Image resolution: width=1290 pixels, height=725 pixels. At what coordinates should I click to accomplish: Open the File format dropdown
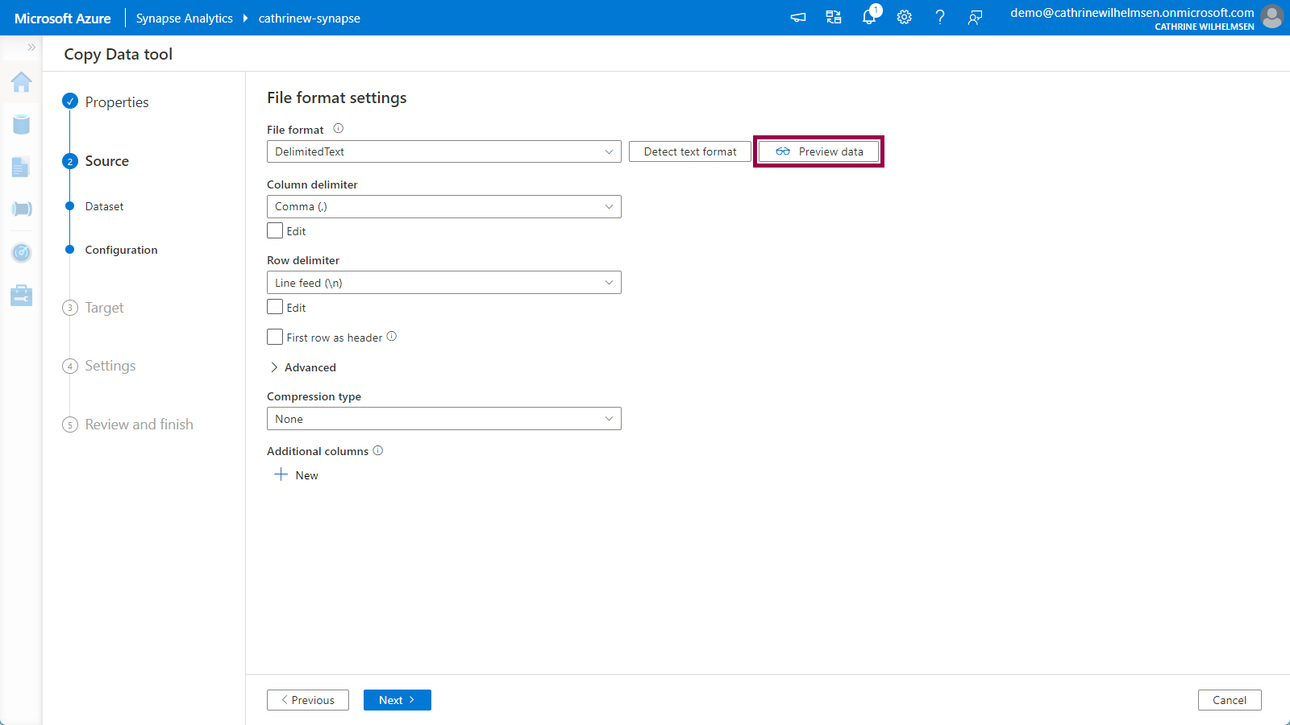(x=443, y=151)
